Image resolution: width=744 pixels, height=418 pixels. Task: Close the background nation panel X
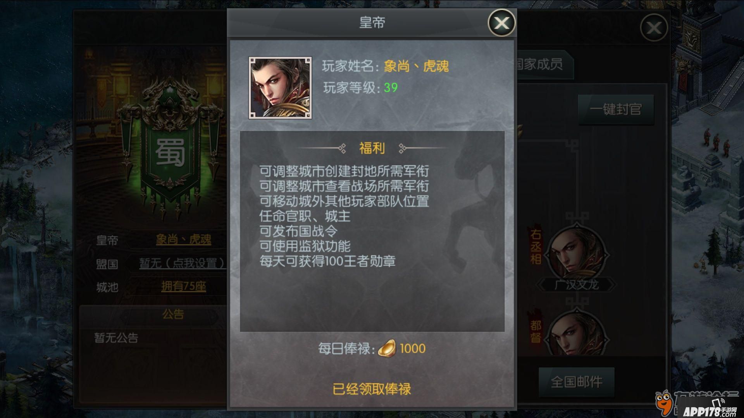pyautogui.click(x=654, y=27)
